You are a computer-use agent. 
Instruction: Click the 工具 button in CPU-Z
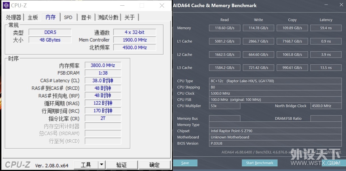tap(86, 165)
